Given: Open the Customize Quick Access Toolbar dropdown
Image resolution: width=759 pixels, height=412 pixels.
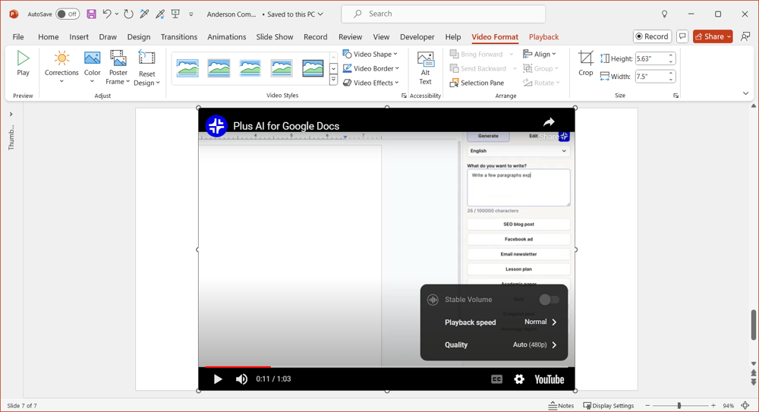Looking at the screenshot, I should [x=191, y=14].
